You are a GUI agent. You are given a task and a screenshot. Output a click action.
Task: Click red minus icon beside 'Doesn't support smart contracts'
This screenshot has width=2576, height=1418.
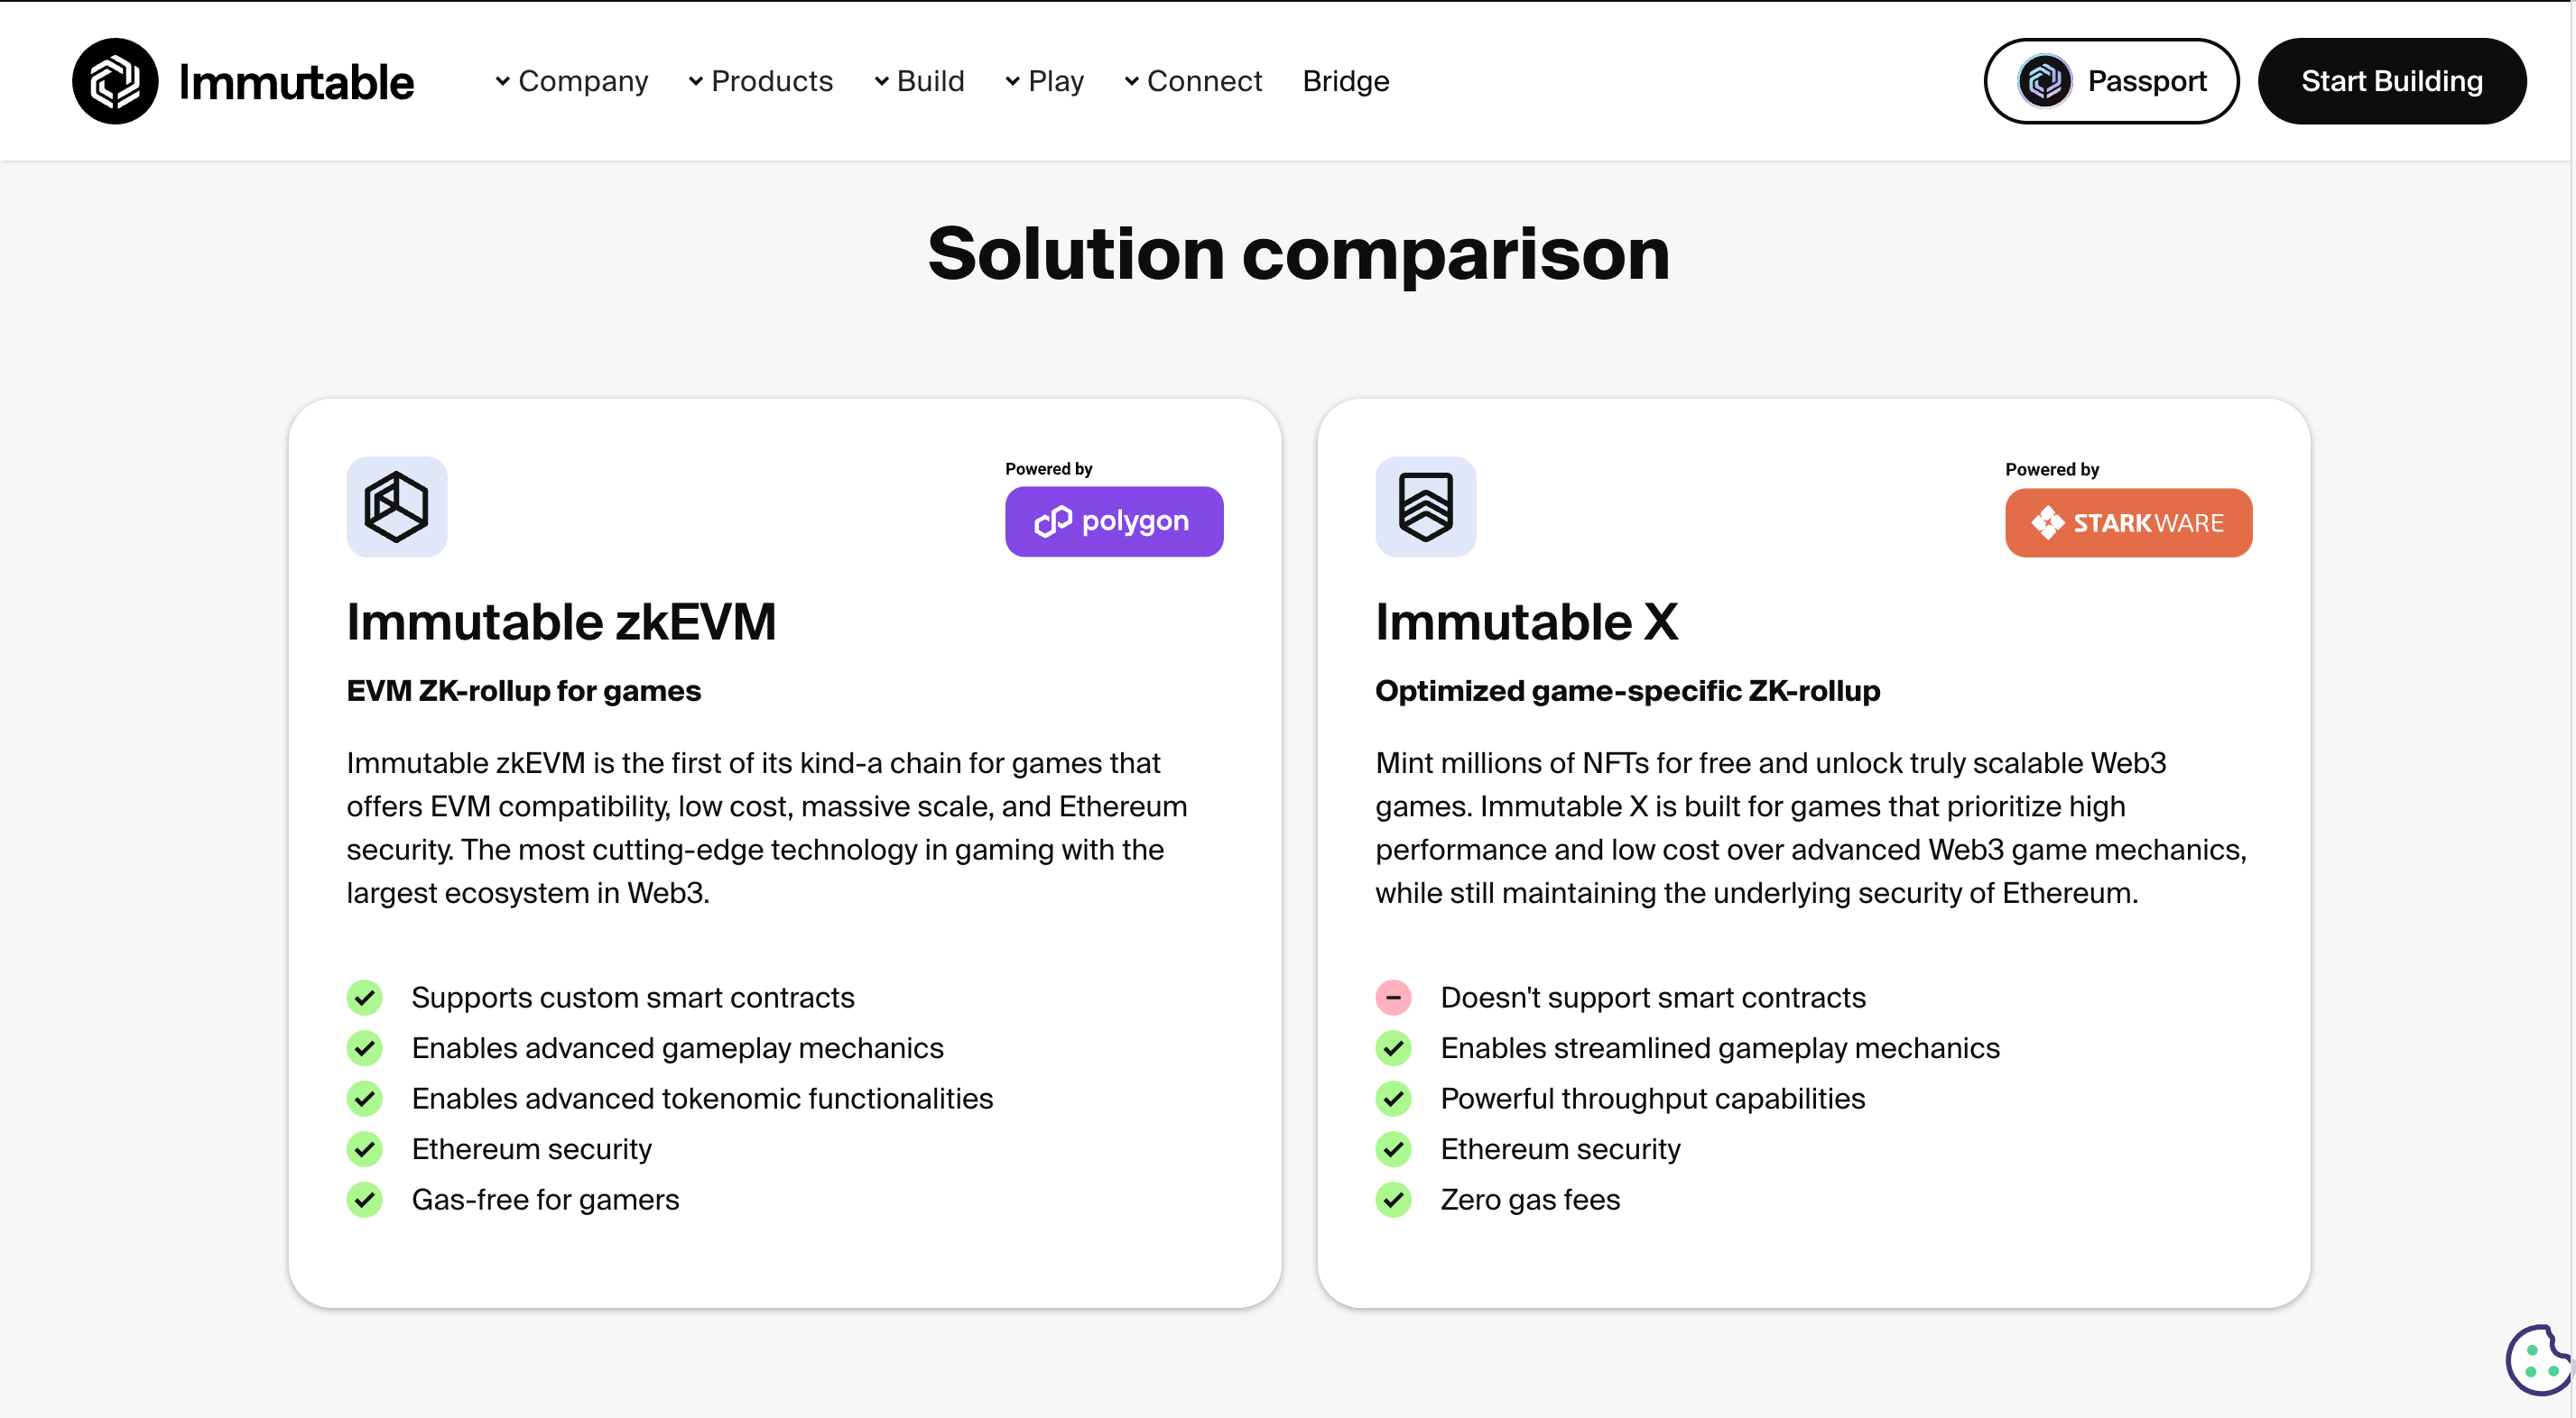click(1393, 998)
